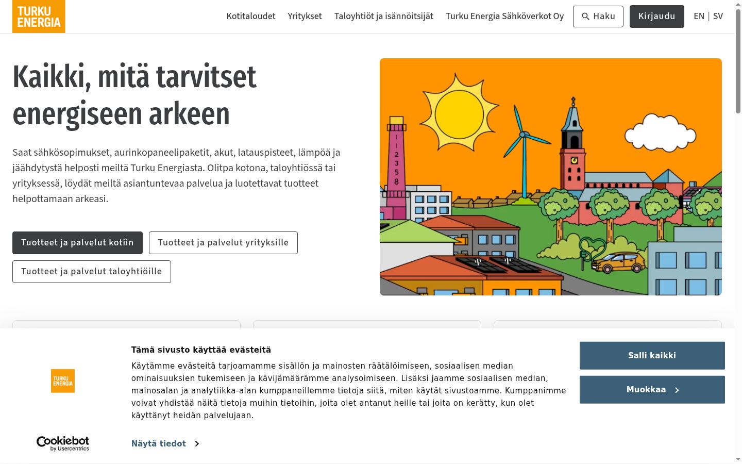
Task: Click the Kirjaudu login button
Action: pos(656,16)
